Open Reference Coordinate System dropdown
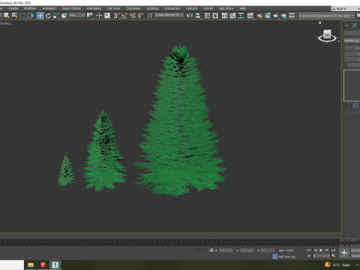This screenshot has height=270, width=360. point(77,15)
